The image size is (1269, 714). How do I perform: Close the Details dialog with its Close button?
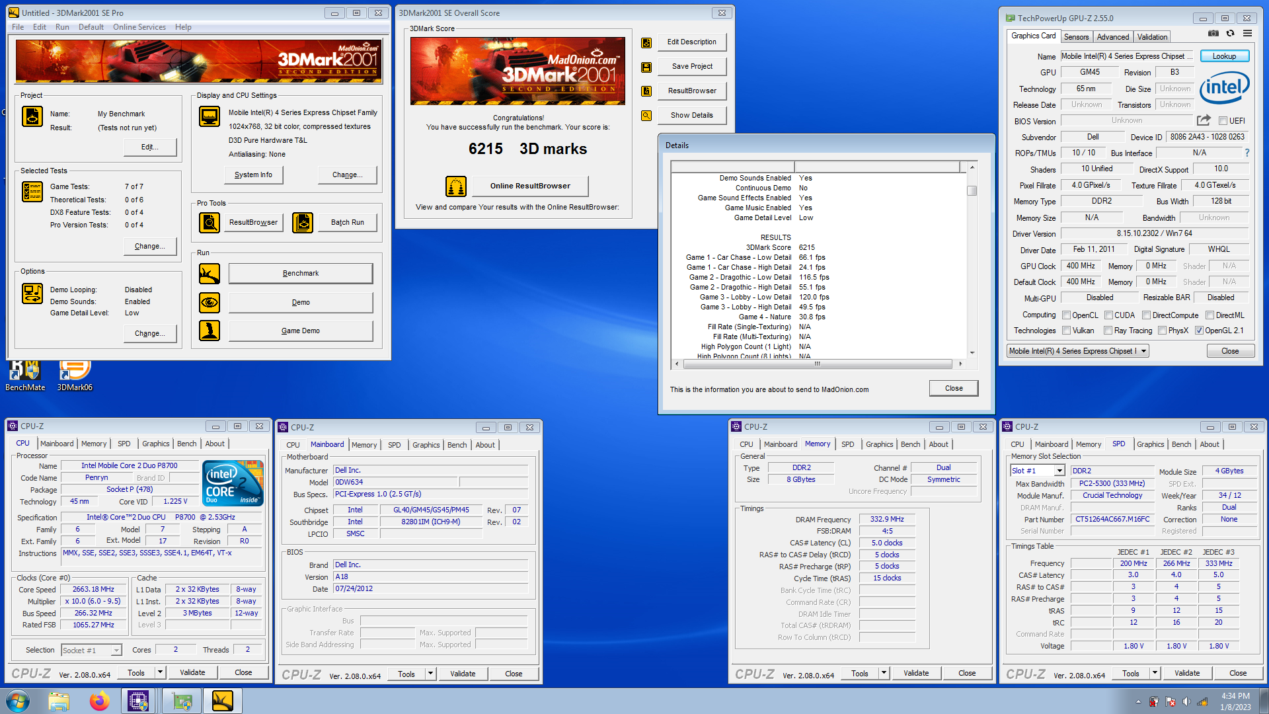(954, 388)
